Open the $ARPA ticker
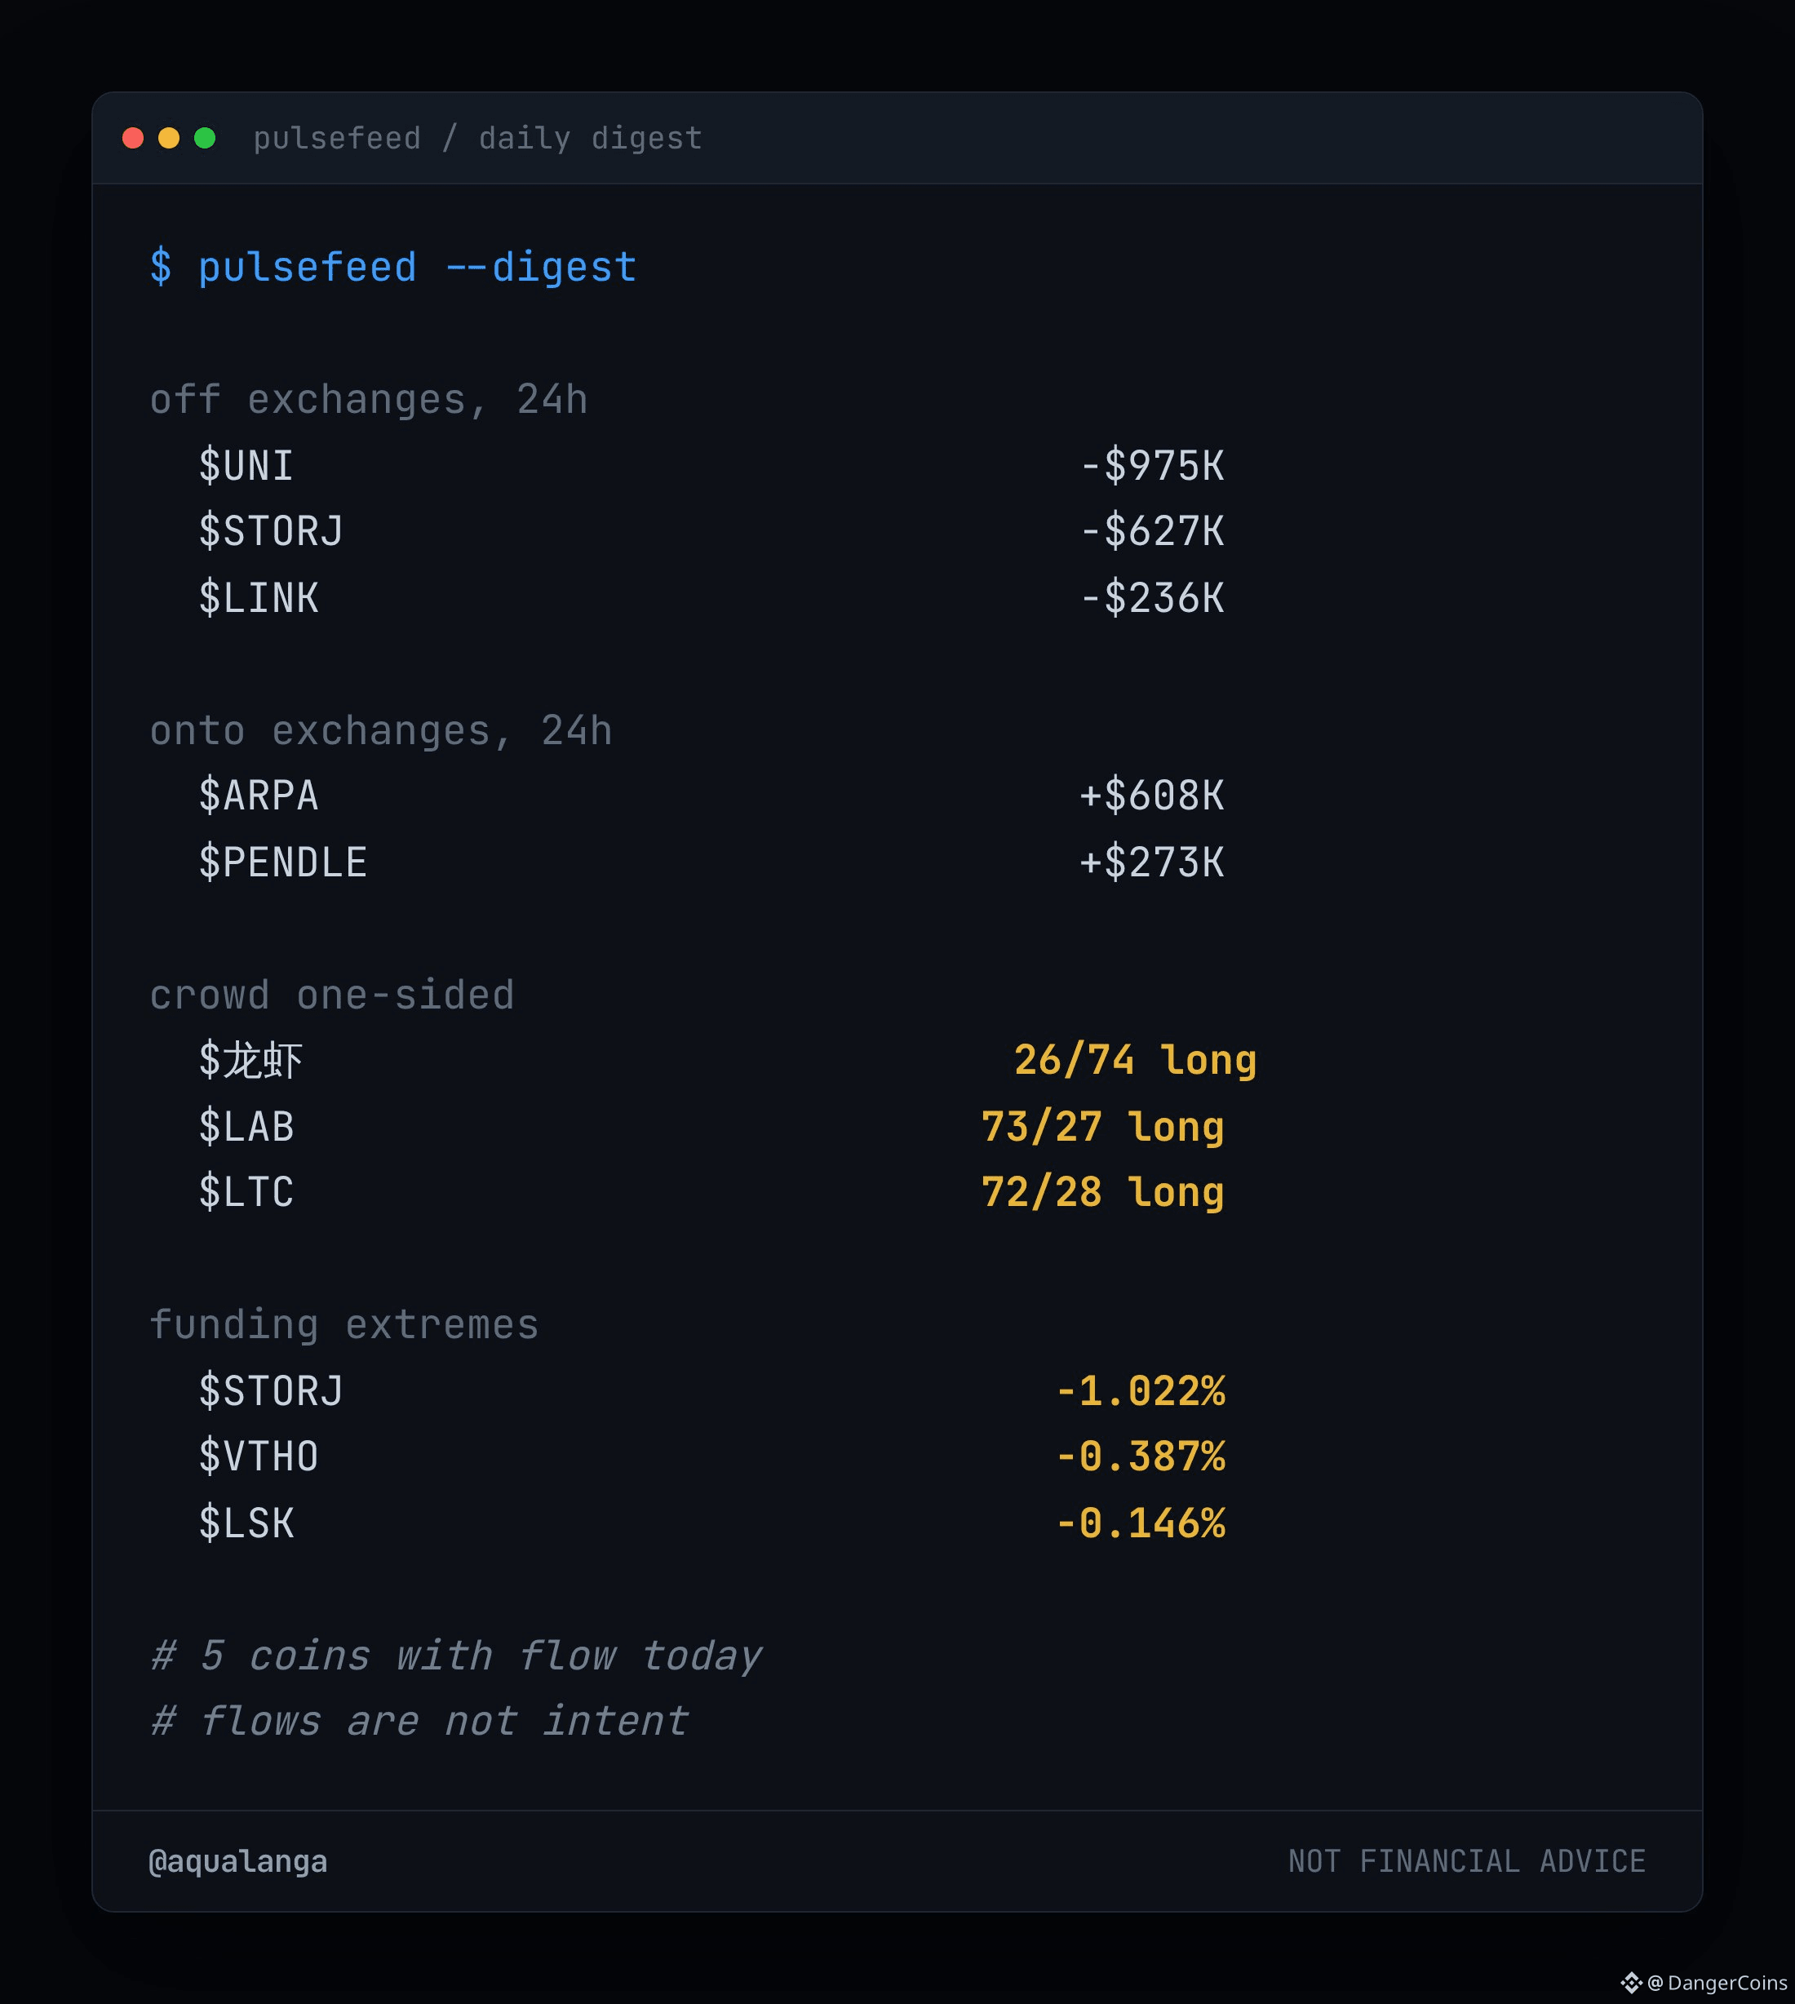The width and height of the screenshot is (1795, 2004). (x=259, y=795)
